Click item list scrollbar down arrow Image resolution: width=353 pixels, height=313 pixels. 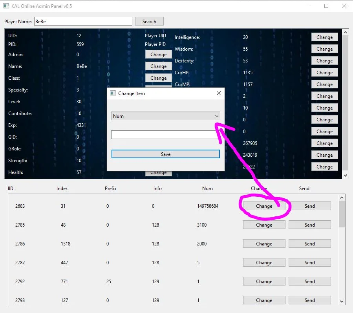(x=342, y=301)
